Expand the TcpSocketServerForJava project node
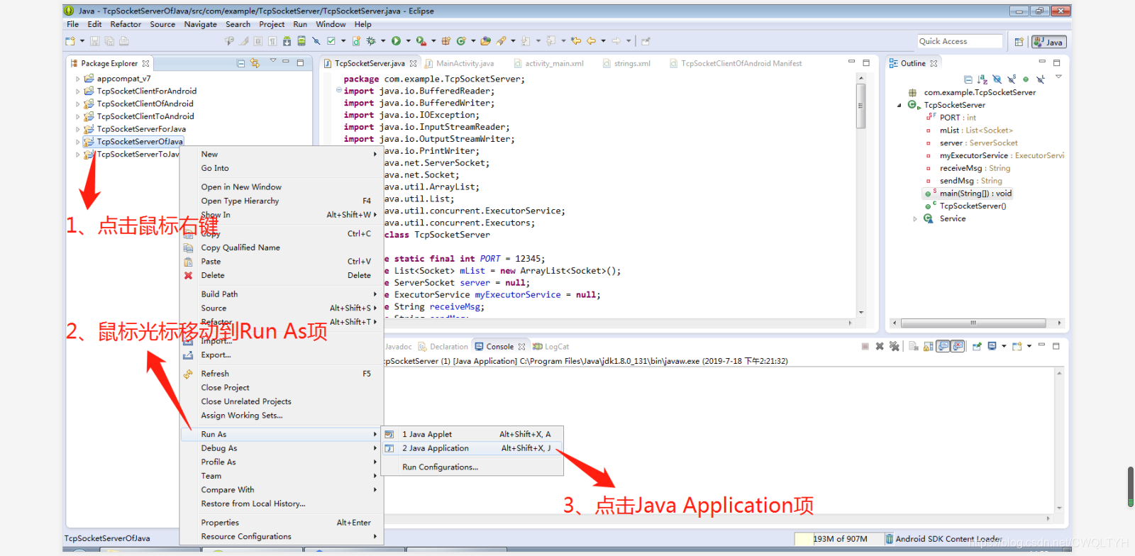This screenshot has width=1135, height=556. 78,129
